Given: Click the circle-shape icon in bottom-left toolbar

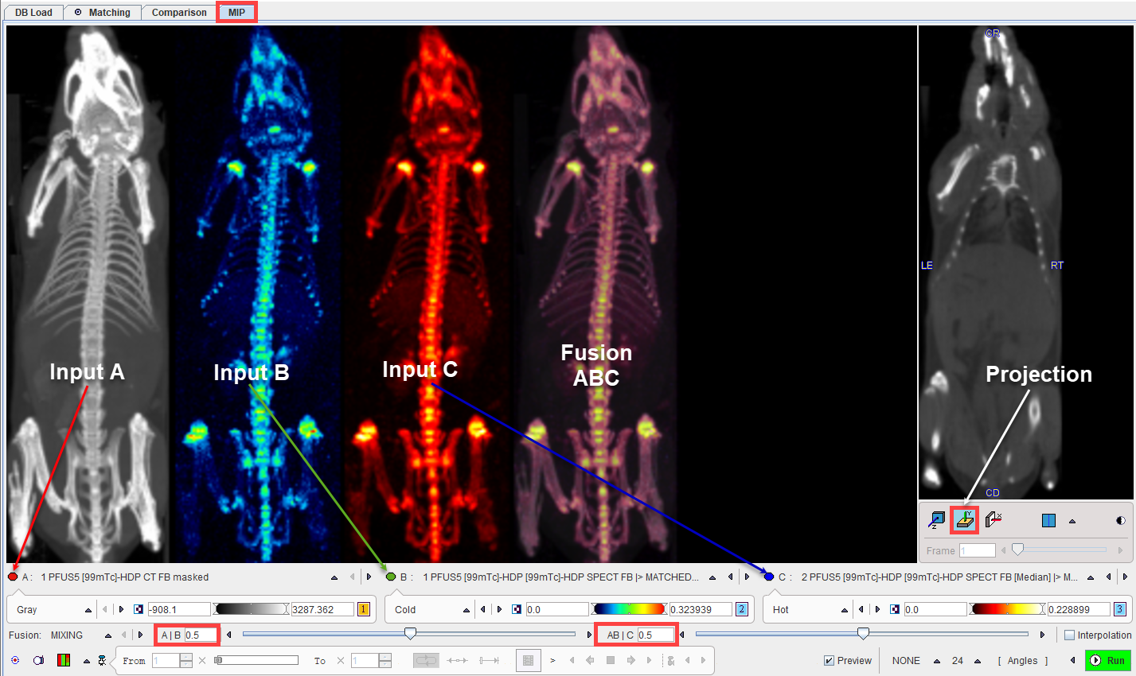Looking at the screenshot, I should click(x=38, y=660).
